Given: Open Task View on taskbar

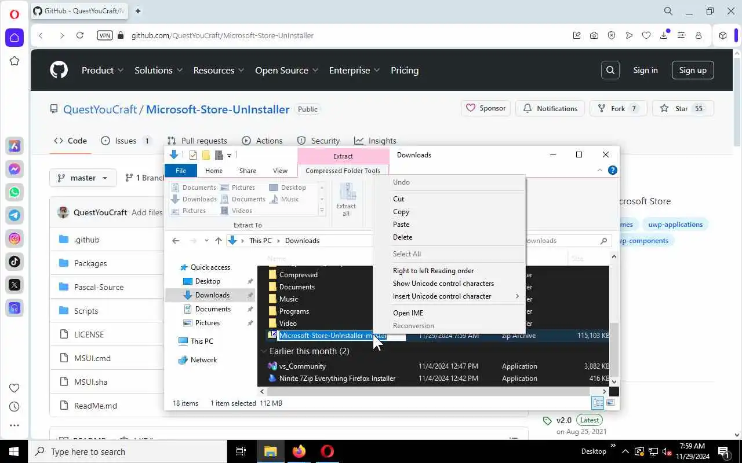Looking at the screenshot, I should (x=241, y=451).
